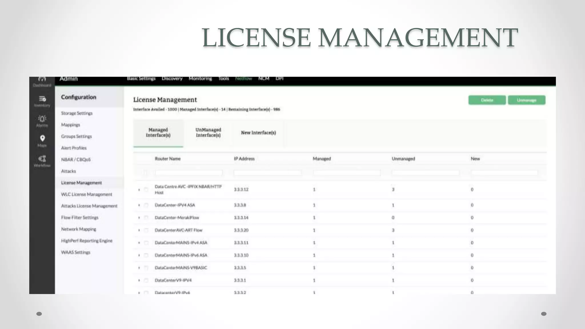Viewport: 585px width, 329px height.
Task: Sort by Router Name column header
Action: [168, 159]
